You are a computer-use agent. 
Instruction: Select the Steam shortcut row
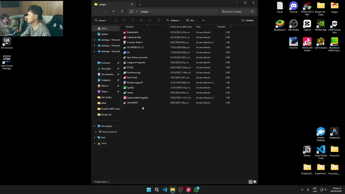point(177,93)
